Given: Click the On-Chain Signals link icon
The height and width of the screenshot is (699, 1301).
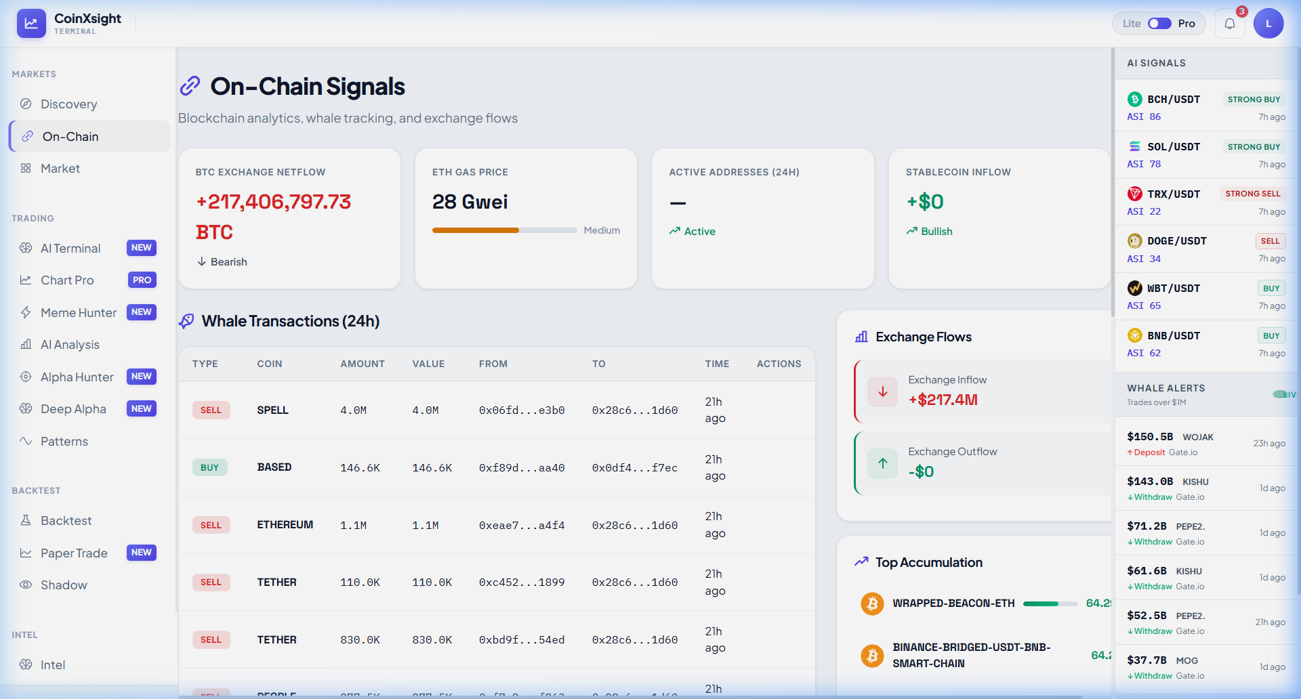Looking at the screenshot, I should (190, 86).
